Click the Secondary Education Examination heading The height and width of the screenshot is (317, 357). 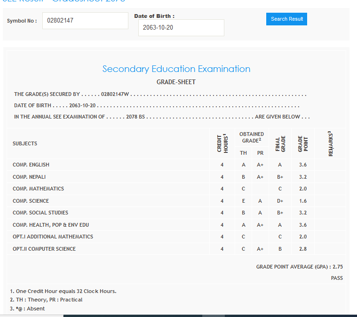click(176, 69)
